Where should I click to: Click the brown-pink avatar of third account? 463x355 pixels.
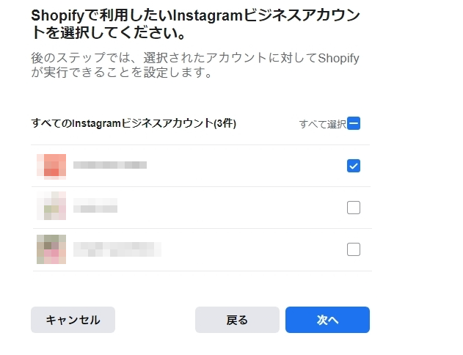pos(51,249)
